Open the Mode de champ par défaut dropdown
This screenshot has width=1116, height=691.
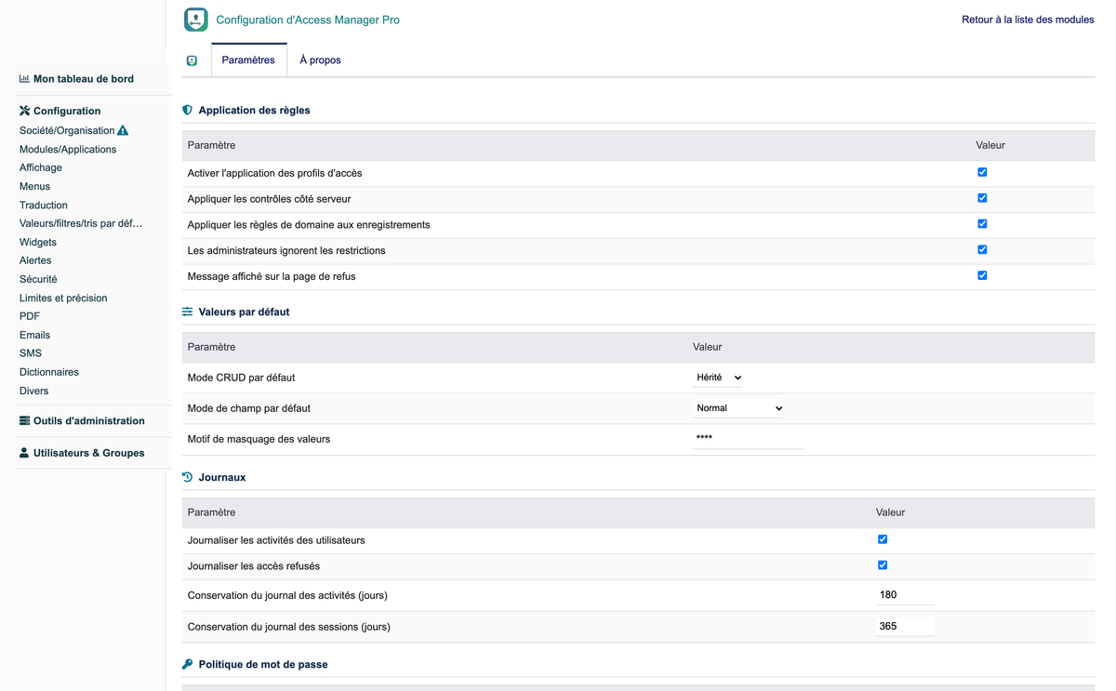[x=738, y=408]
